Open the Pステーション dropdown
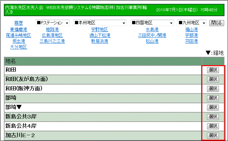The width and height of the screenshot is (228, 141). pyautogui.click(x=52, y=23)
